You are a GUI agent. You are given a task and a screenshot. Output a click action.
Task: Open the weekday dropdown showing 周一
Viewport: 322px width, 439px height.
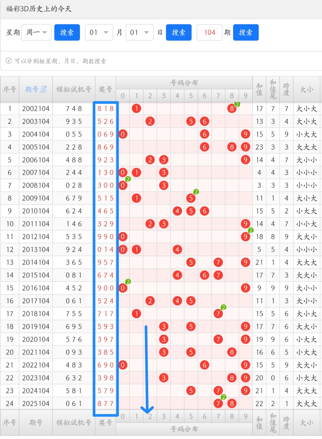click(x=36, y=32)
